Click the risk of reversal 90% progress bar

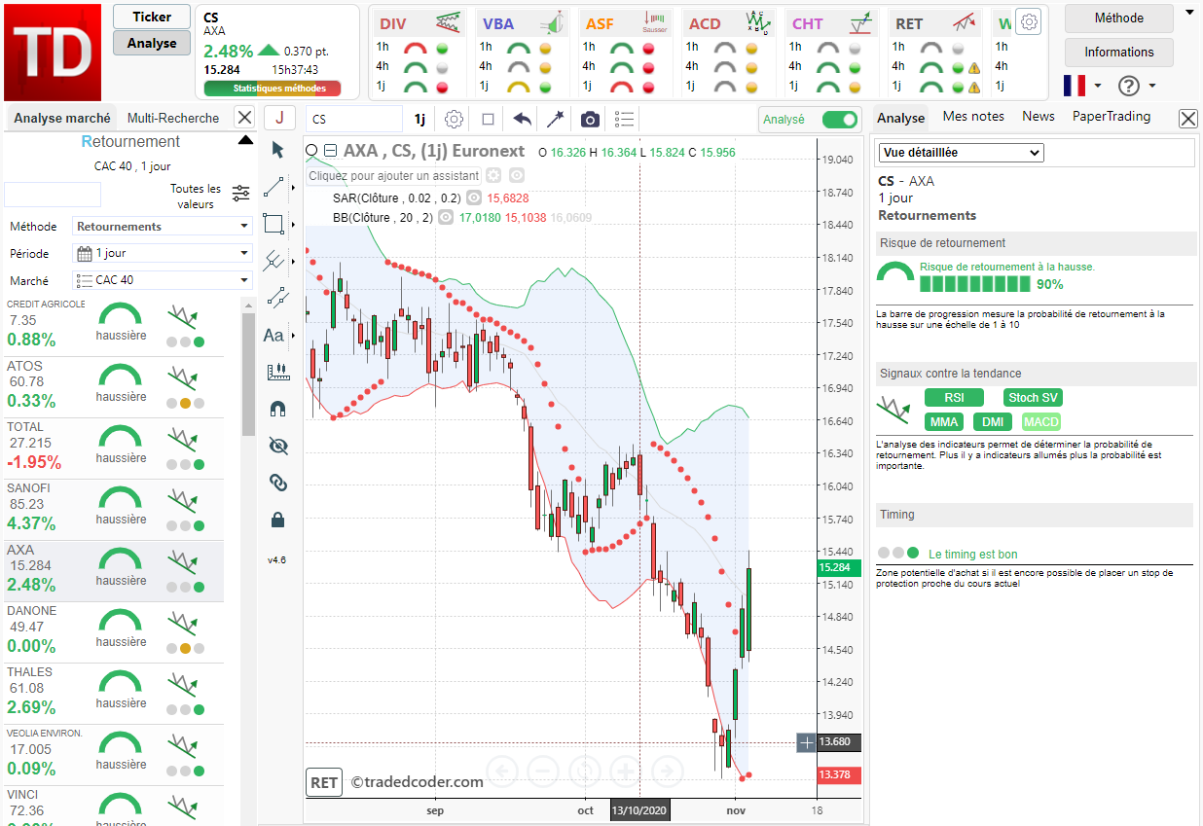pos(974,284)
